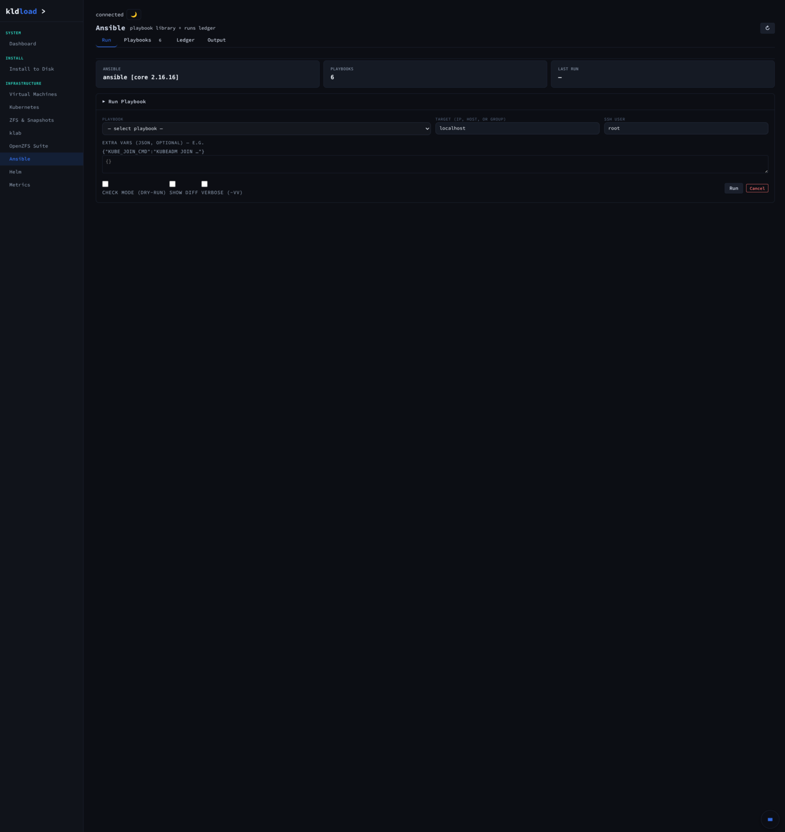Click ansible core 2.16.16 version text
The width and height of the screenshot is (785, 832).
[141, 77]
